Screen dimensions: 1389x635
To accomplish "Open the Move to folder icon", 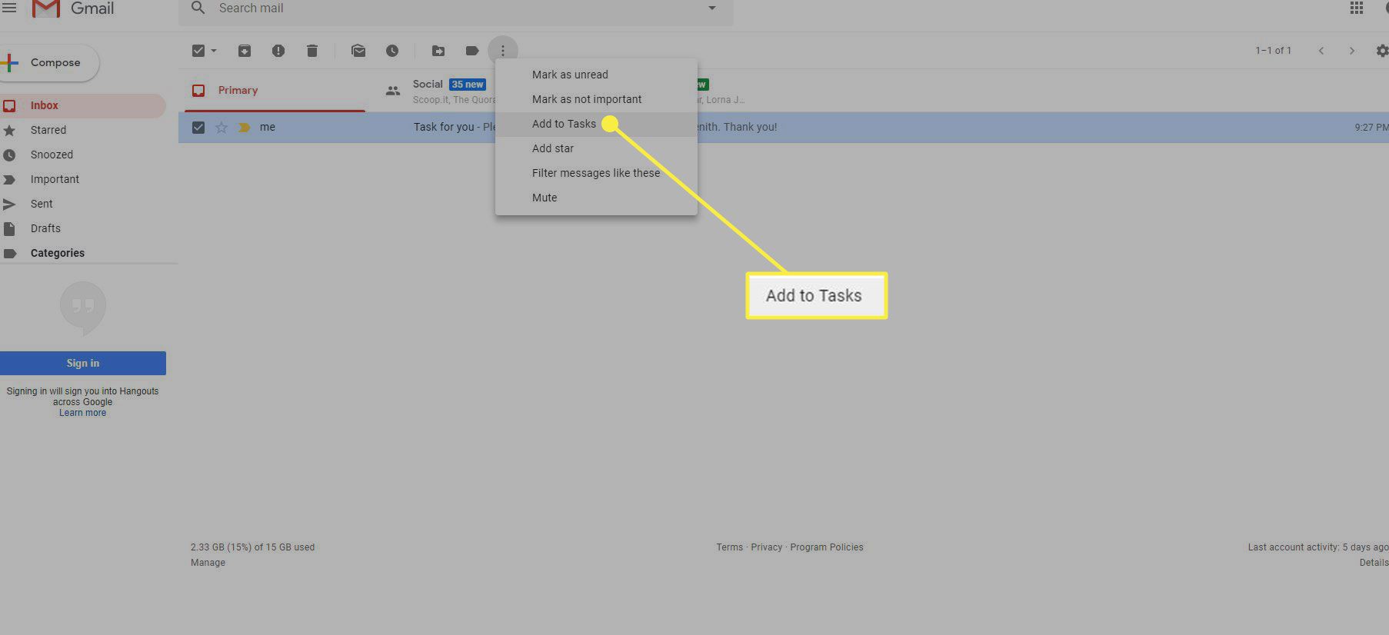I will click(x=438, y=51).
